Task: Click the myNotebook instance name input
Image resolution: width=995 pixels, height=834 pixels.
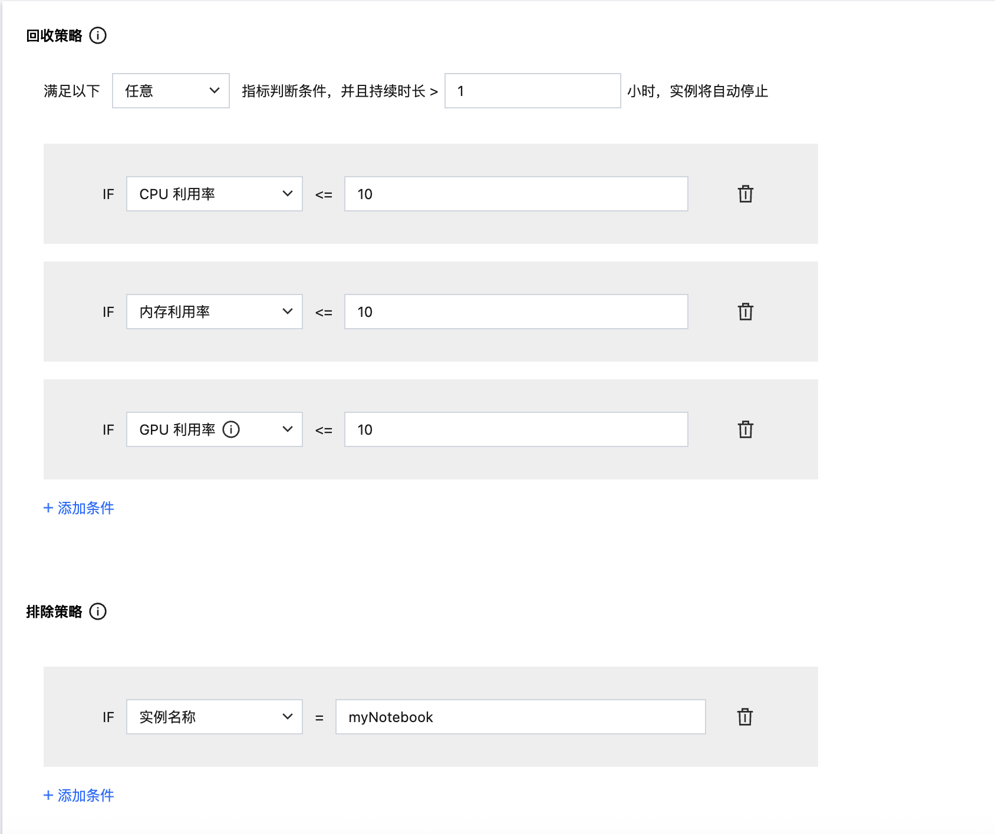Action: (520, 717)
